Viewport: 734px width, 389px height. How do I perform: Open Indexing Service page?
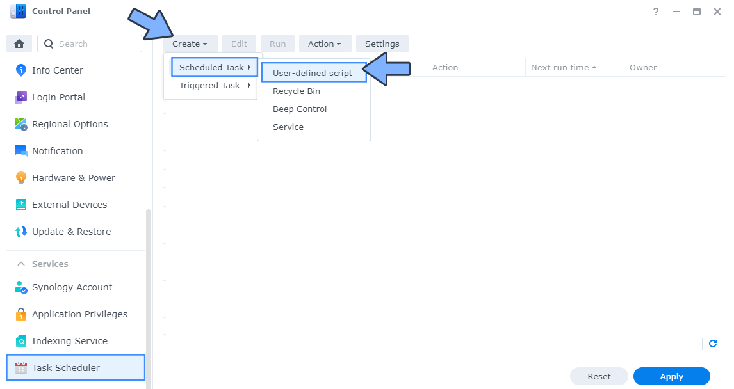(70, 341)
